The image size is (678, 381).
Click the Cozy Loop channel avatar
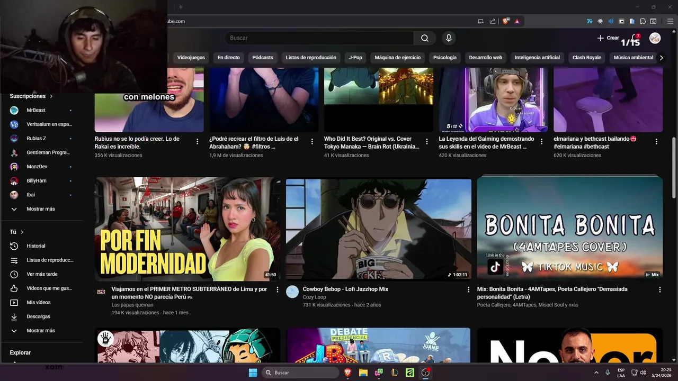tap(292, 292)
